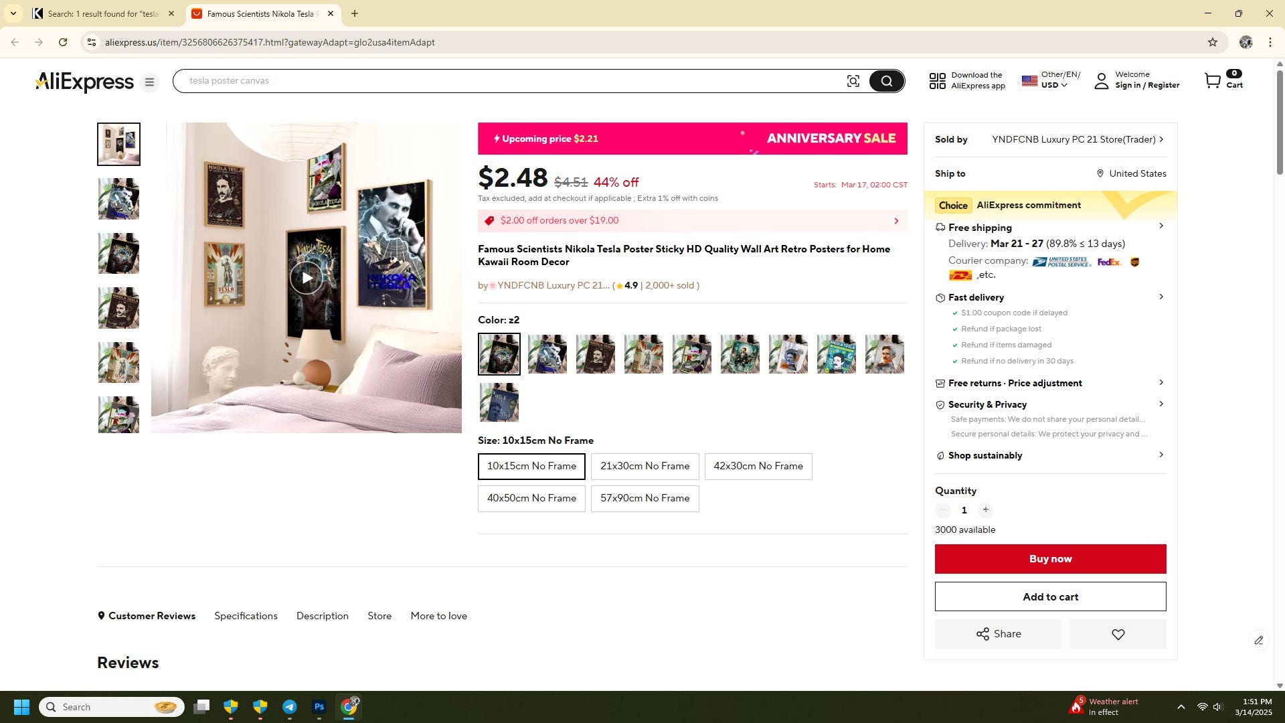Select 57x90cm No Frame size
This screenshot has width=1285, height=723.
(645, 499)
